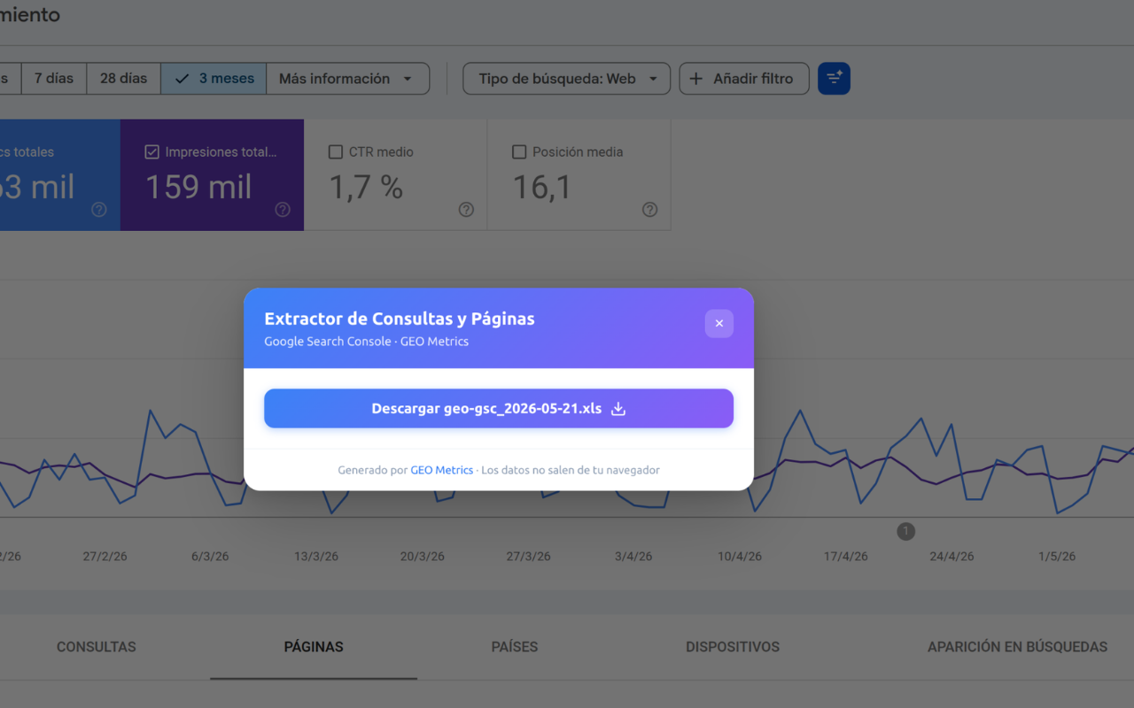This screenshot has height=708, width=1134.
Task: Open help icon on clics totales card
Action: tap(99, 210)
